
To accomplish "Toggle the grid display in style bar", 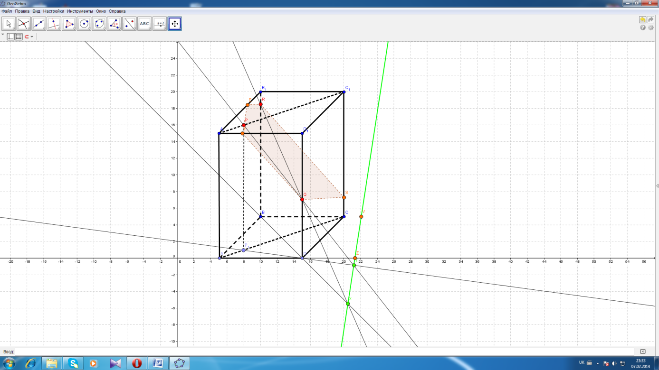I will click(19, 37).
